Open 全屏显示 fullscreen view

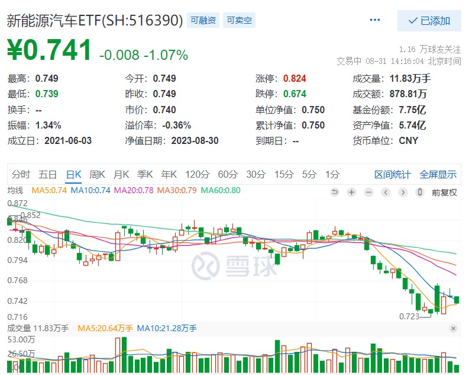point(438,174)
